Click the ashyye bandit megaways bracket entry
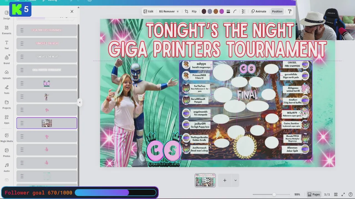The image size is (355, 199). [197, 66]
